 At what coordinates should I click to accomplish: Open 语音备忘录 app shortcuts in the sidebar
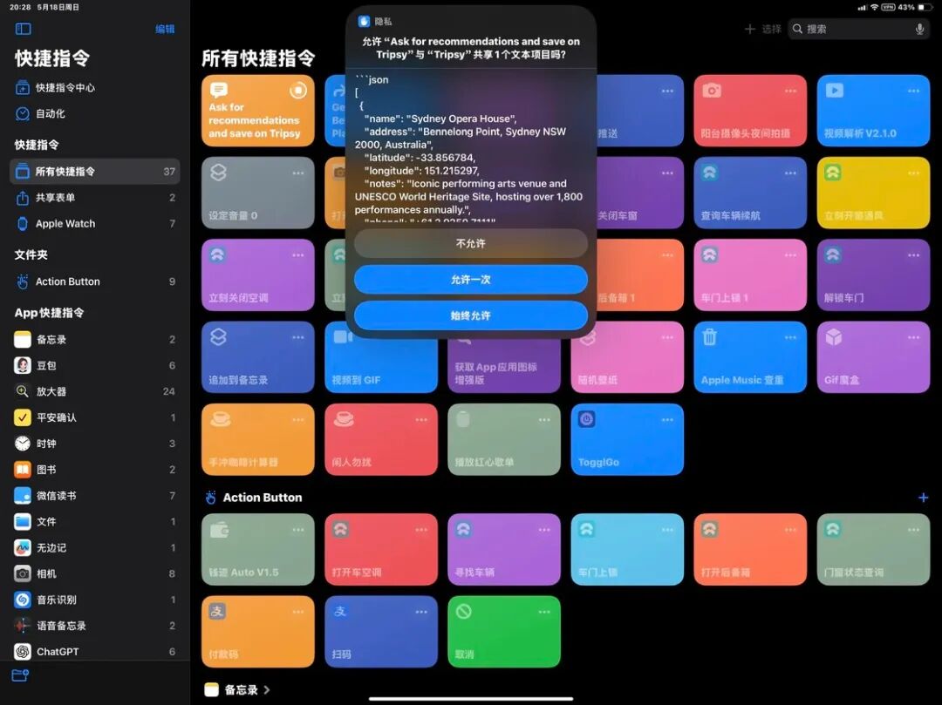tap(95, 626)
